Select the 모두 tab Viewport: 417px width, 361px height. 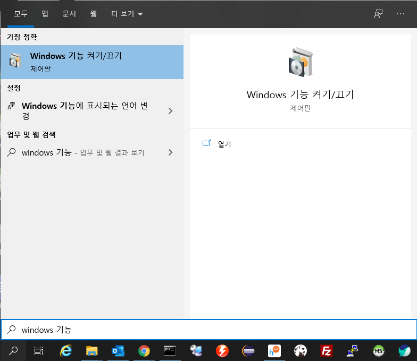pyautogui.click(x=20, y=14)
